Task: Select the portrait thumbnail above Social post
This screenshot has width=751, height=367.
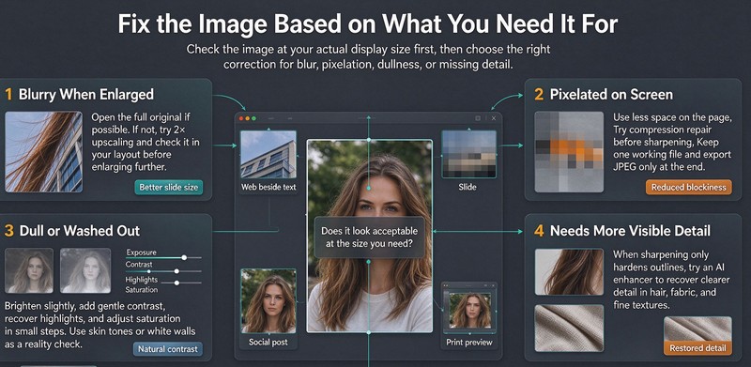Action: [x=268, y=301]
